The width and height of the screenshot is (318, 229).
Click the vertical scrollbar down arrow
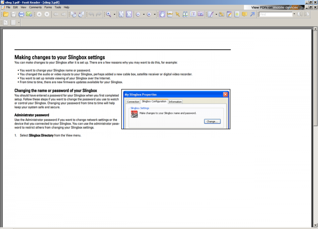pyautogui.click(x=315, y=225)
